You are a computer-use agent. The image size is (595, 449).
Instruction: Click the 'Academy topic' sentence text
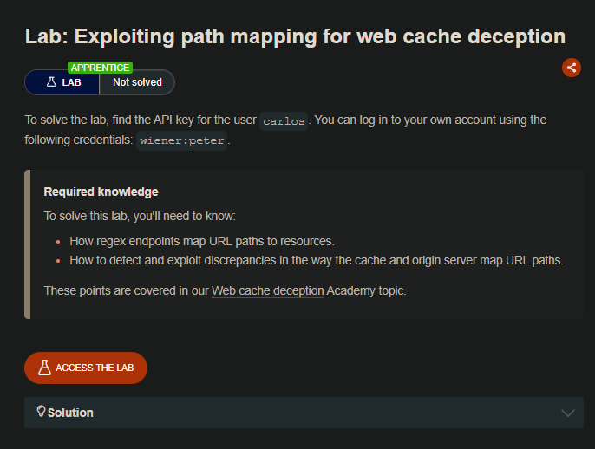[x=367, y=290]
